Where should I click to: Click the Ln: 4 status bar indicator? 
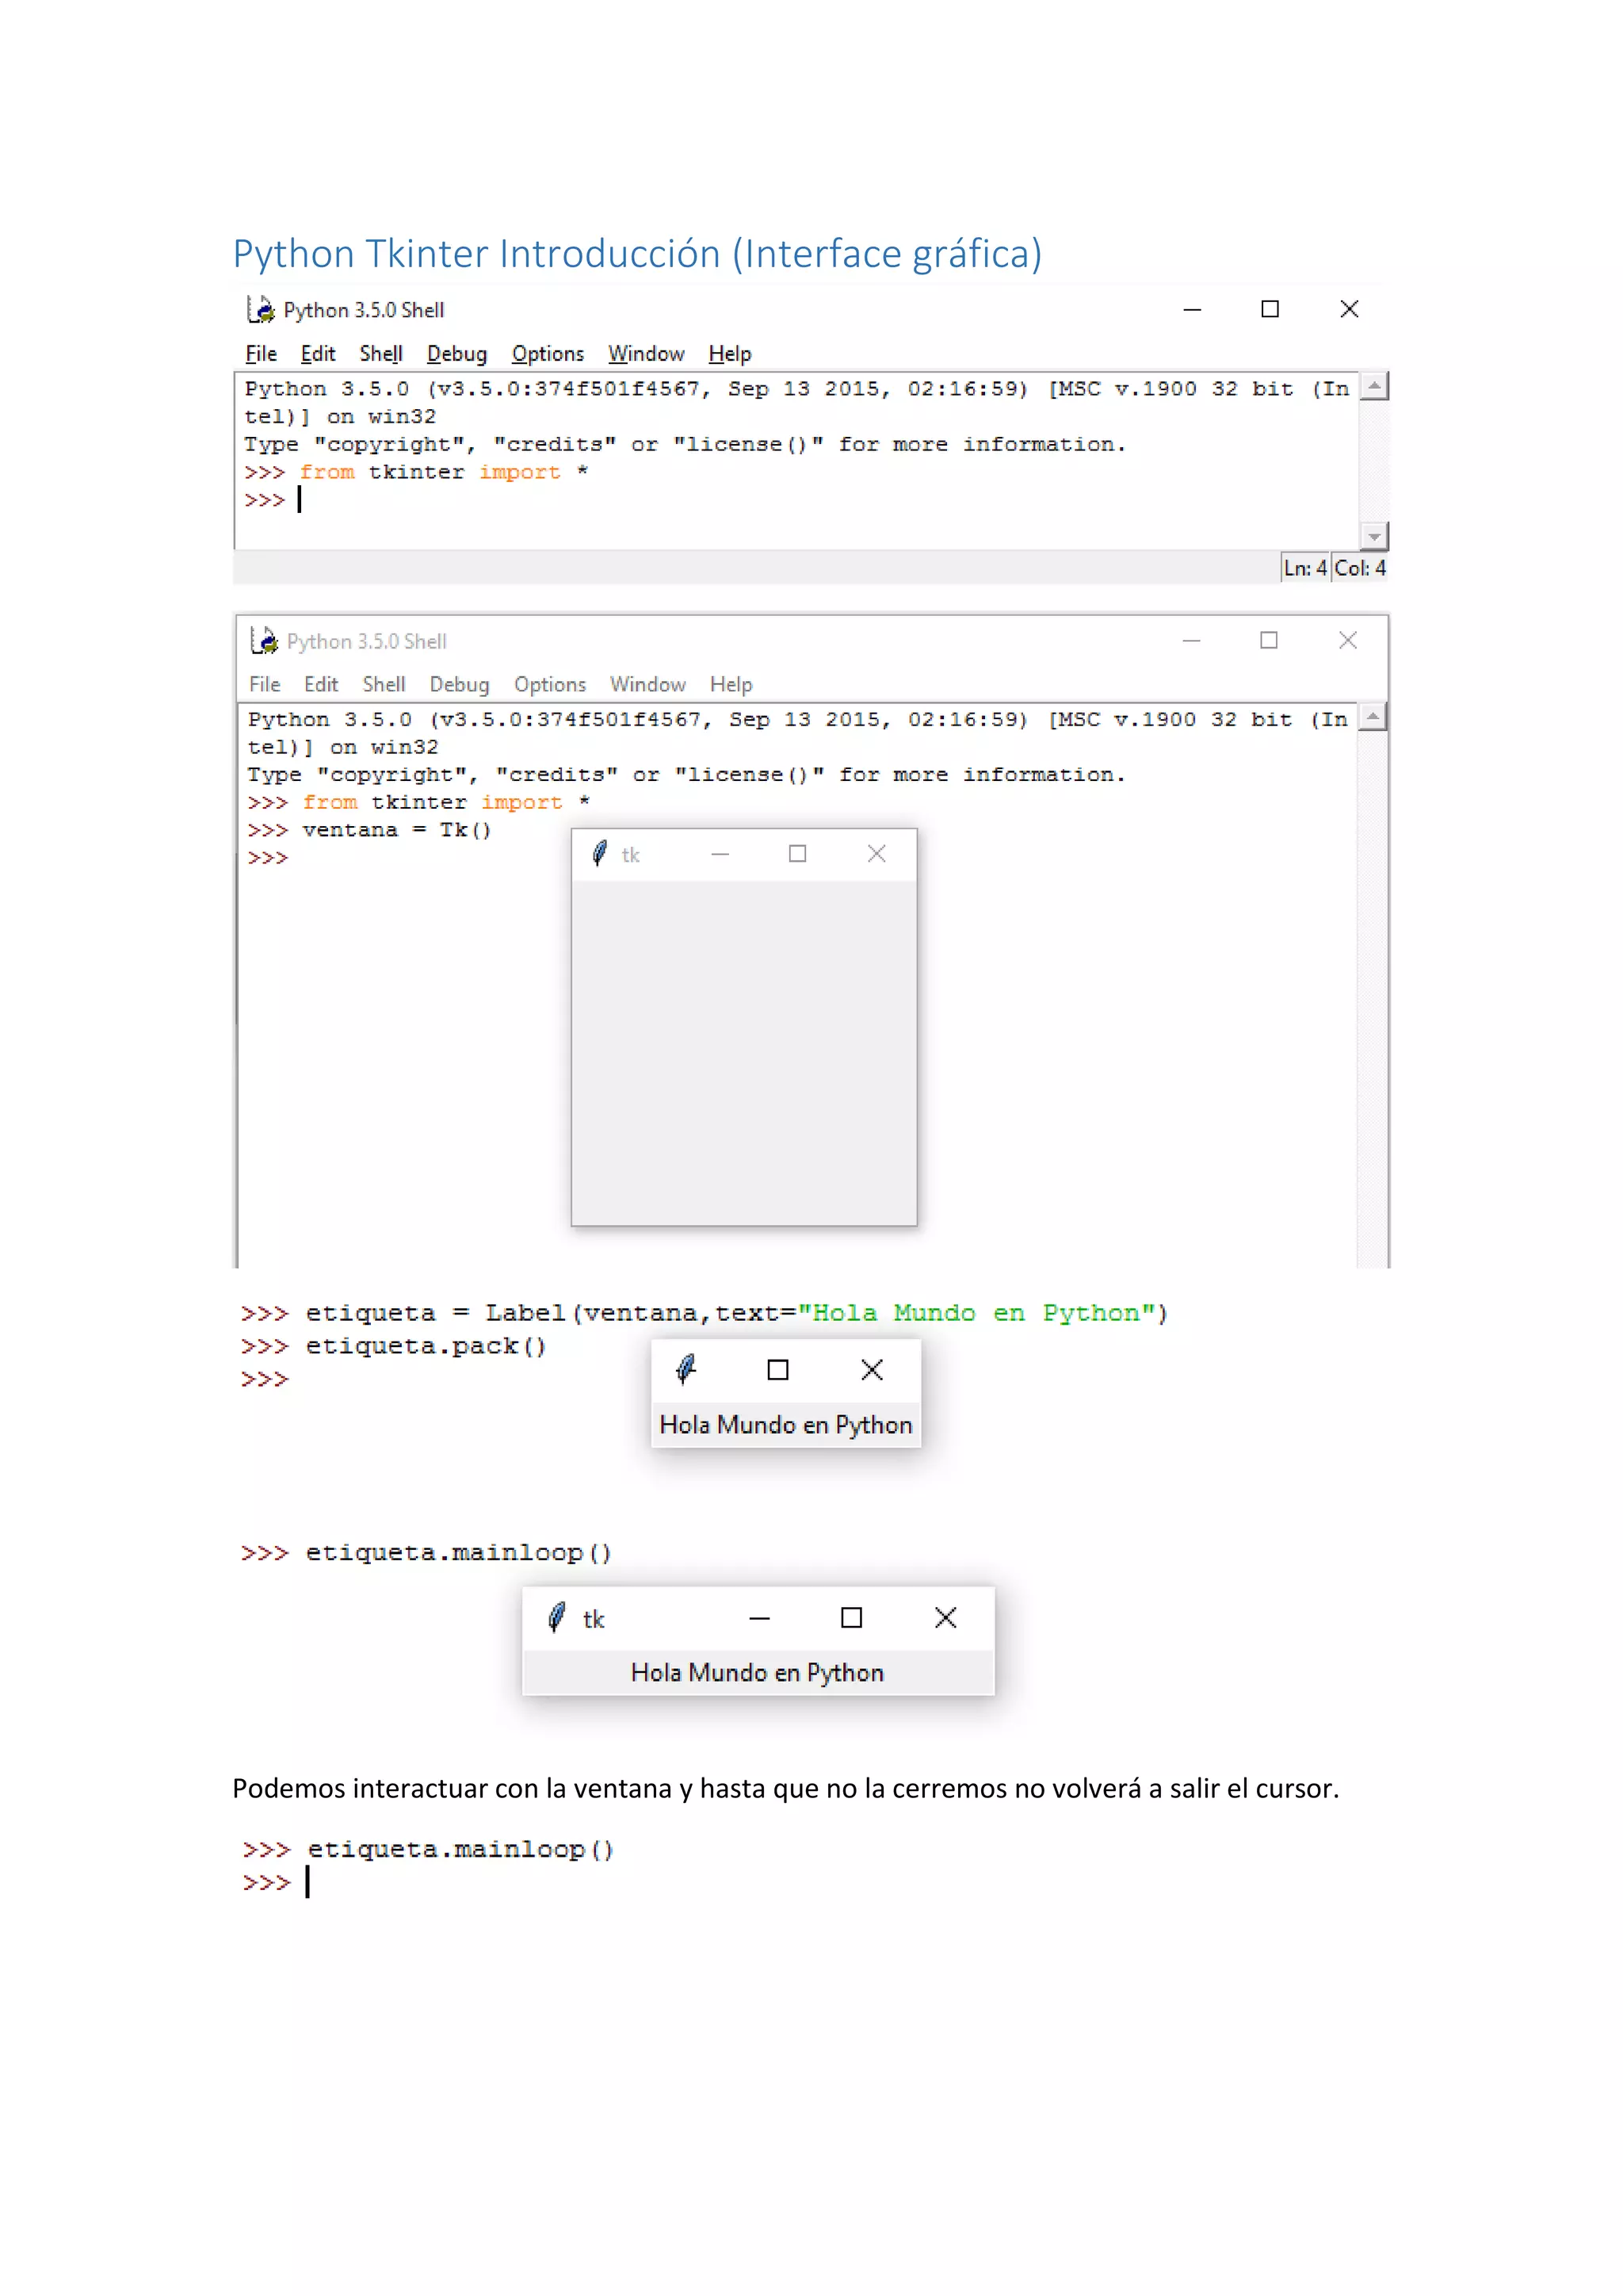1304,568
